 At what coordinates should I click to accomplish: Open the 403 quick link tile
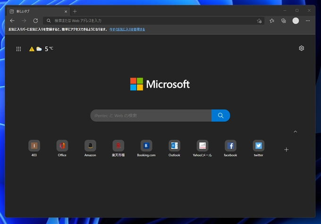(34, 149)
